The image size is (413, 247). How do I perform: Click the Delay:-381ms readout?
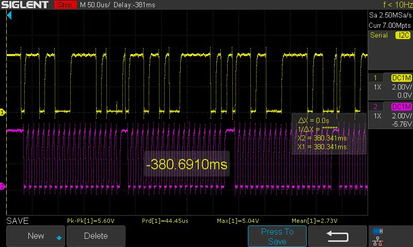click(134, 5)
